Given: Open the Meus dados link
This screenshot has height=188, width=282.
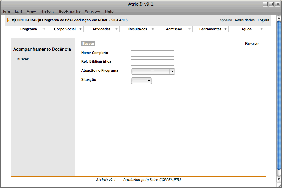Looking at the screenshot, I should [245, 20].
